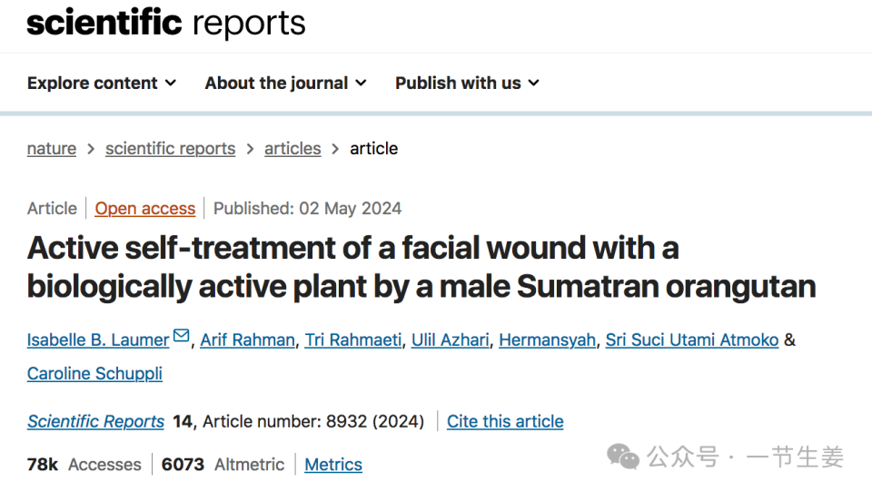
Task: Open the About the journal dropdown
Action: [x=285, y=83]
